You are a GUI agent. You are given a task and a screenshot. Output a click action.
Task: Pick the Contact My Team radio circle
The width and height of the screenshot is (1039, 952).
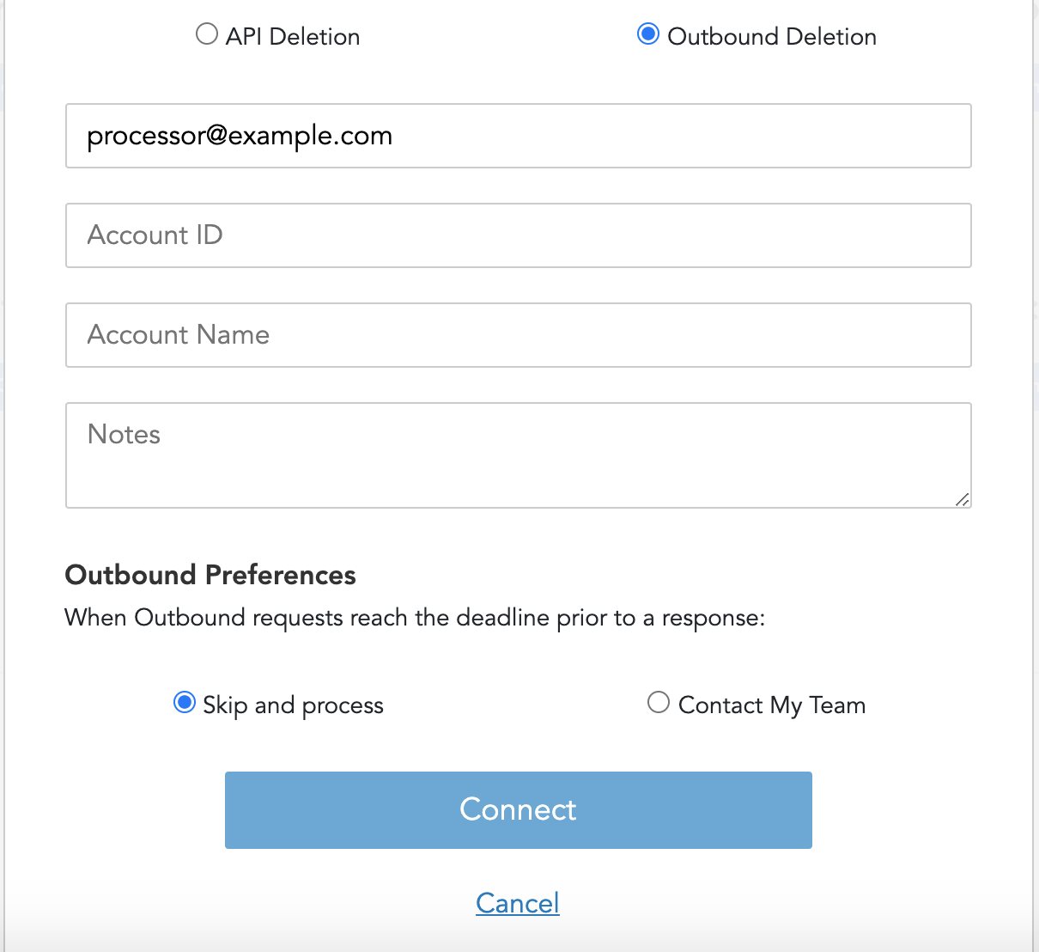click(659, 703)
